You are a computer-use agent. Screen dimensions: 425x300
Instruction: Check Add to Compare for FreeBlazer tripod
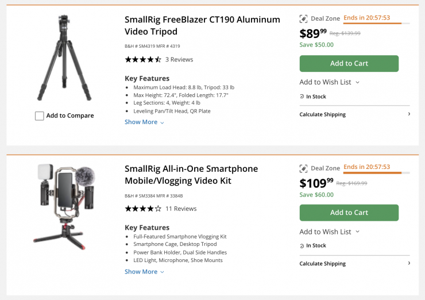[x=40, y=116]
